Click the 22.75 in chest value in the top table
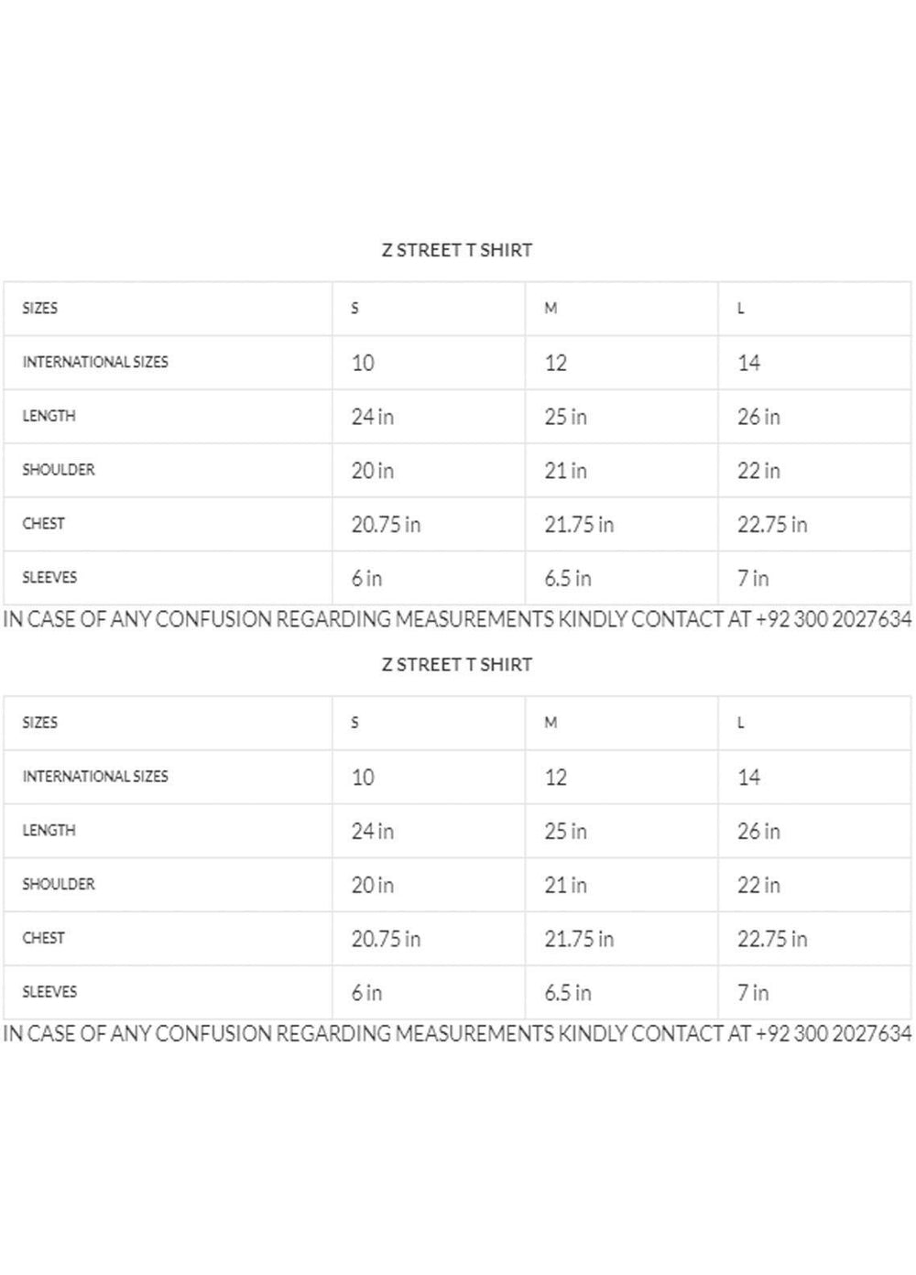The height and width of the screenshot is (1275, 916). (772, 525)
